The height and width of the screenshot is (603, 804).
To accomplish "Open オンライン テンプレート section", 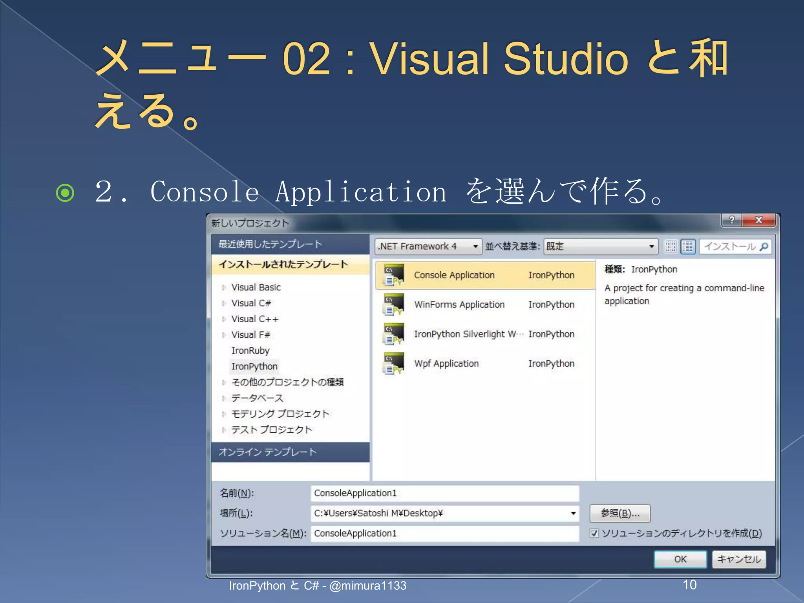I will 290,452.
